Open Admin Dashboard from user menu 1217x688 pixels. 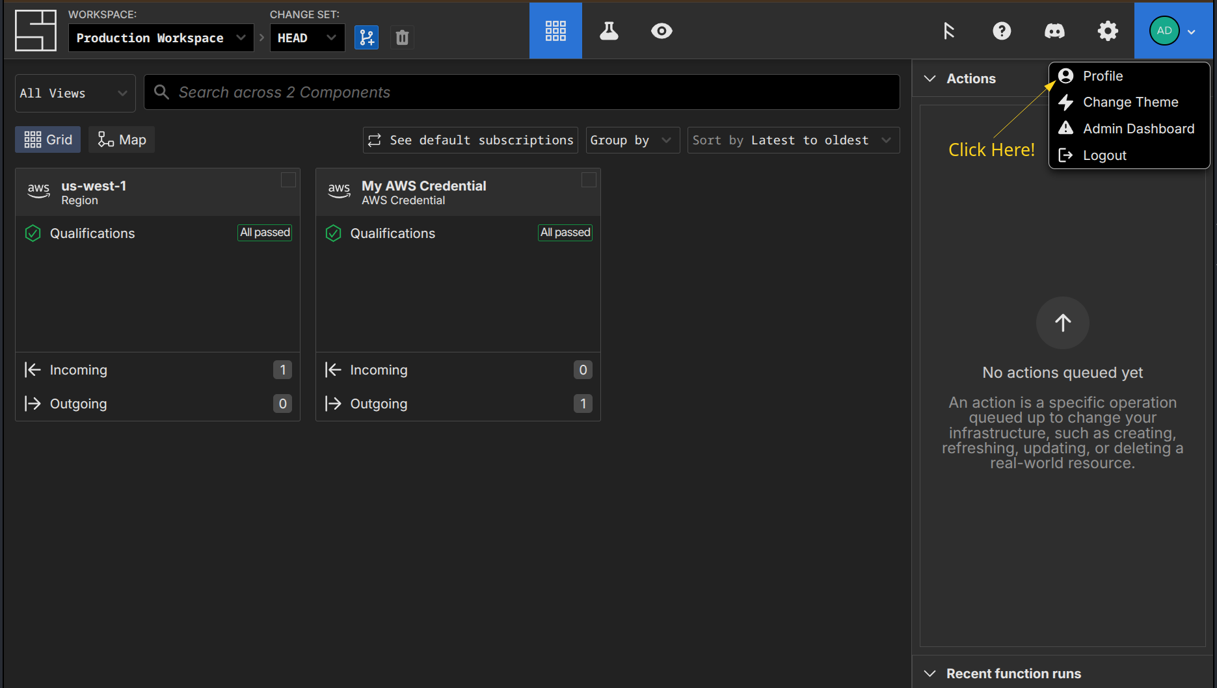1138,129
